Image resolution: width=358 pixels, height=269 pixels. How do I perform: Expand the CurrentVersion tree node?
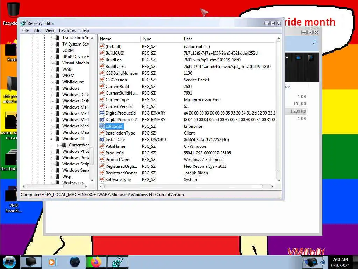coord(58,145)
